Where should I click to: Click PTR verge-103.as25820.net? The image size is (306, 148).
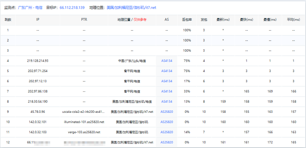(84, 132)
